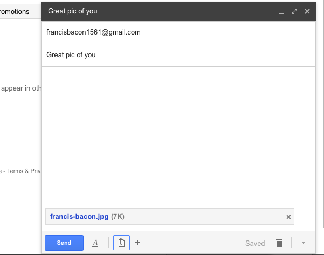Edit recipient francisbacon1561@gmail.com field
The image size is (324, 255).
(x=178, y=32)
